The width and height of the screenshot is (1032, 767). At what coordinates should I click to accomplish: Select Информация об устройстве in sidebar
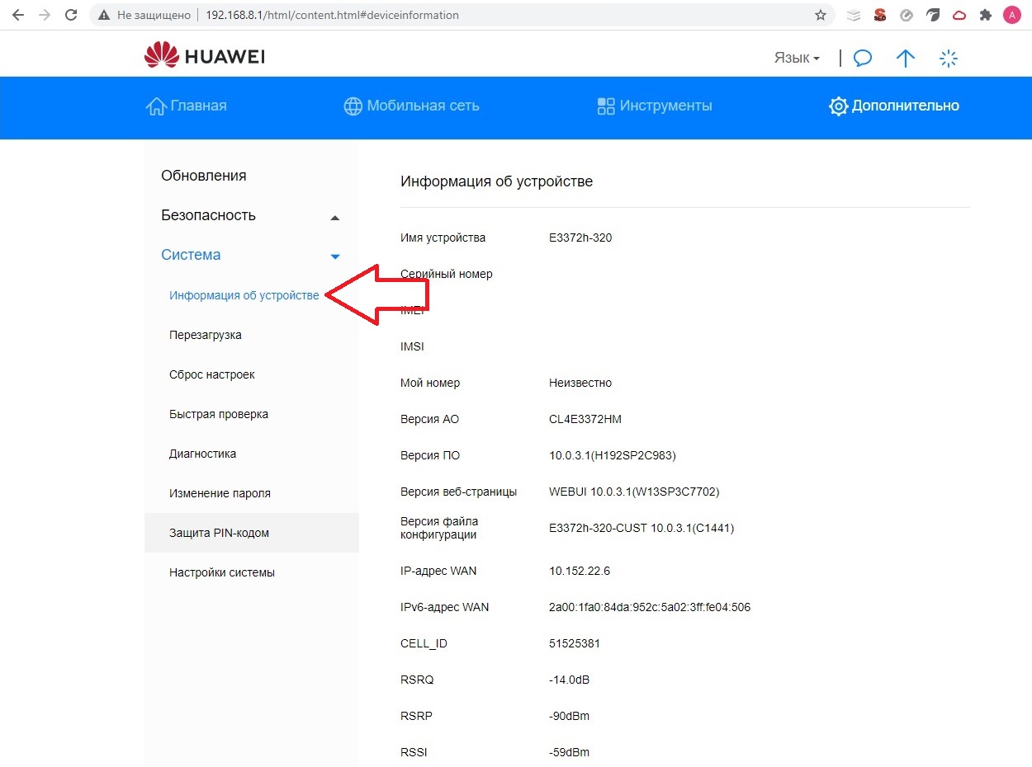click(x=244, y=295)
